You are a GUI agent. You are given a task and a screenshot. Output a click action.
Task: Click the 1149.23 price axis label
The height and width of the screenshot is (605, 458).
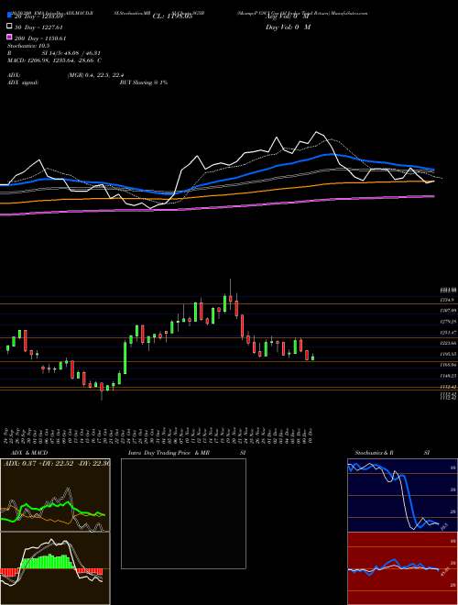tap(449, 376)
